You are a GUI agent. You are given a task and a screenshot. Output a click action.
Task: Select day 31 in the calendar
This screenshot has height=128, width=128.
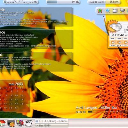click(16, 108)
